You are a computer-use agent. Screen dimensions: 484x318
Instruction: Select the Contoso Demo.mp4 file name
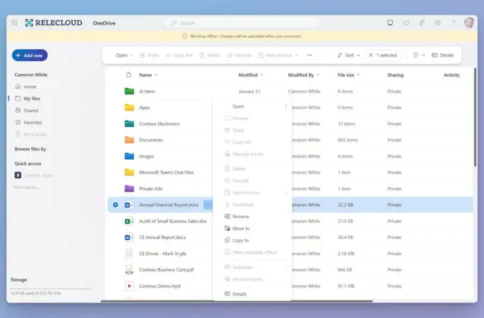160,286
